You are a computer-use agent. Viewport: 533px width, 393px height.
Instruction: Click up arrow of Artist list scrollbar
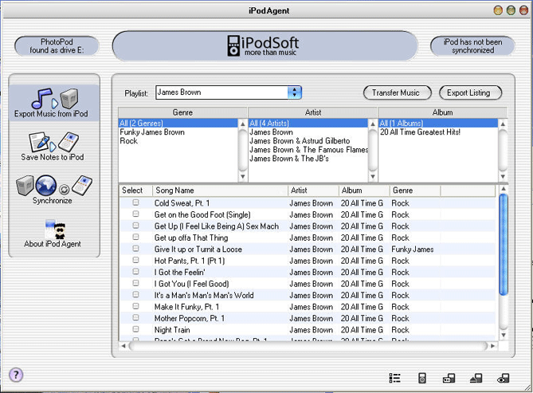click(x=373, y=124)
